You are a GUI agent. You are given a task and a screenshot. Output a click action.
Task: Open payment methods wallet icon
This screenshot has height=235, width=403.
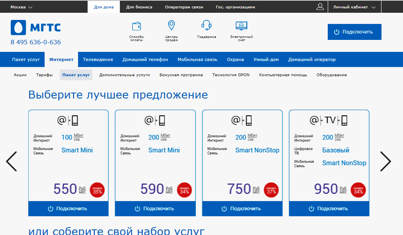coord(137,26)
